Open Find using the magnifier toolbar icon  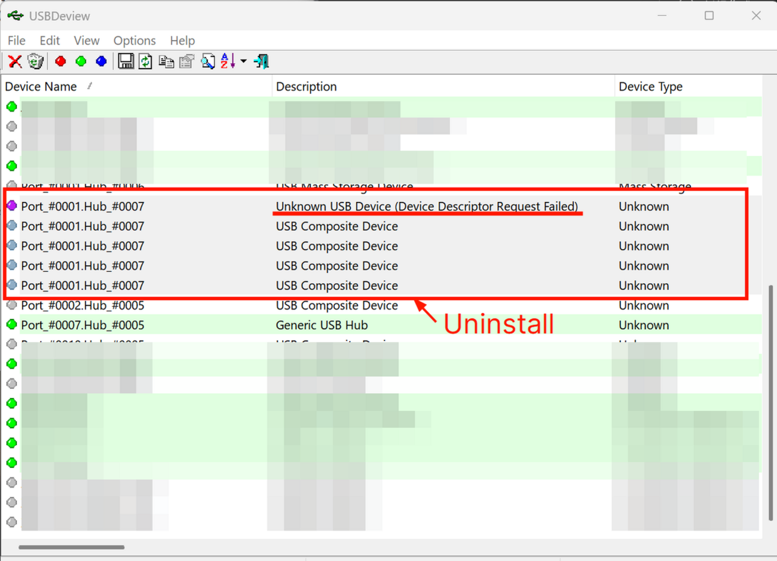coord(207,61)
